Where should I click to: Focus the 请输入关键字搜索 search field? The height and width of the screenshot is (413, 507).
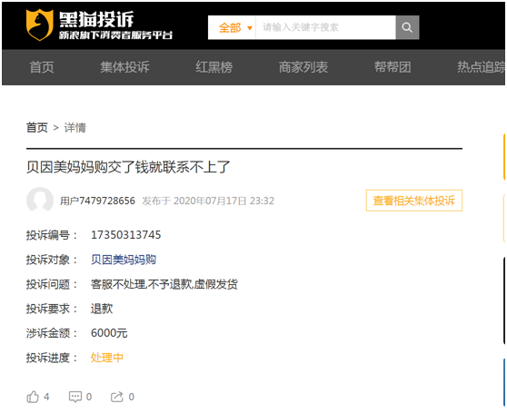click(x=325, y=27)
